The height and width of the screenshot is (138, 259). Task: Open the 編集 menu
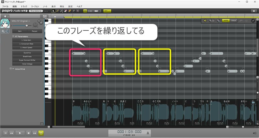click(x=15, y=6)
